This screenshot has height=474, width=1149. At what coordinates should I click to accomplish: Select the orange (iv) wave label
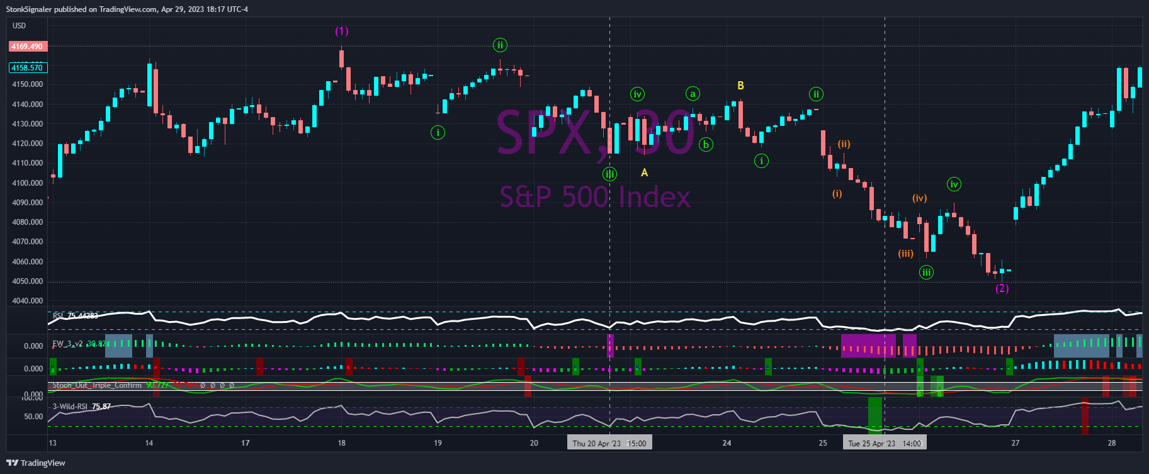[x=919, y=198]
